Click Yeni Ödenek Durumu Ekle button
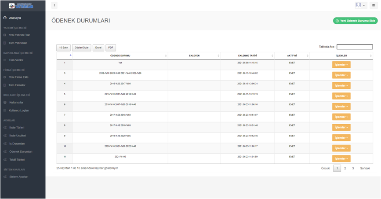381x199 pixels. (x=355, y=21)
